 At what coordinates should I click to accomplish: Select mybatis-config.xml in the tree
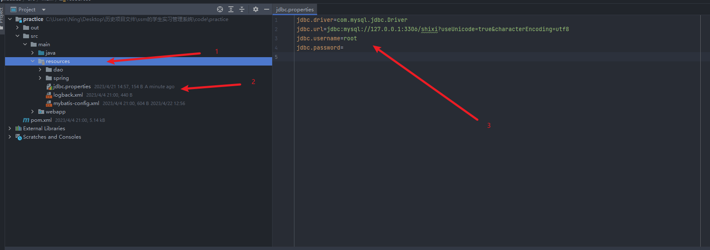click(x=76, y=103)
